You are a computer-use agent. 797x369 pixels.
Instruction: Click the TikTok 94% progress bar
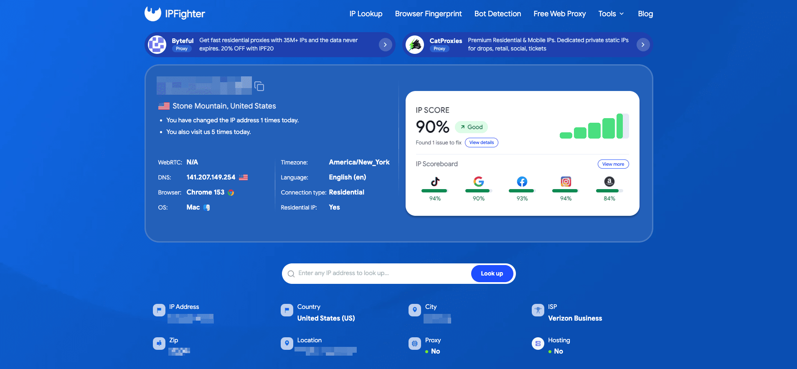coord(435,191)
